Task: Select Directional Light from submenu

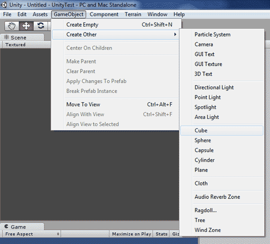Action: 214,87
